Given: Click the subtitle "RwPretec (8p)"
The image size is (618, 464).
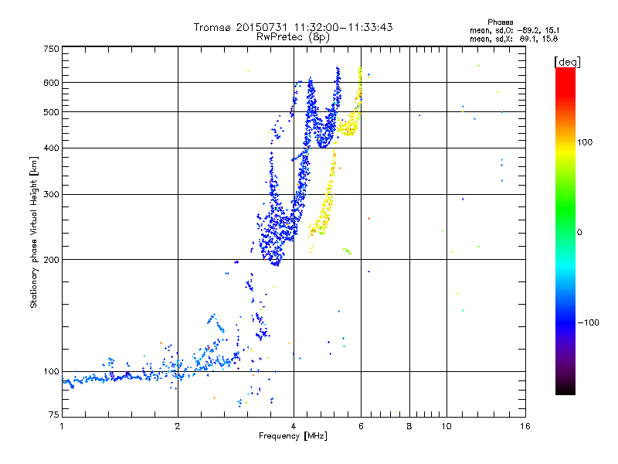Looking at the screenshot, I should (x=293, y=37).
